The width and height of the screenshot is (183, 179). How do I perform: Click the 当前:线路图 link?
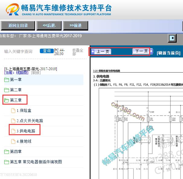[x=16, y=73]
